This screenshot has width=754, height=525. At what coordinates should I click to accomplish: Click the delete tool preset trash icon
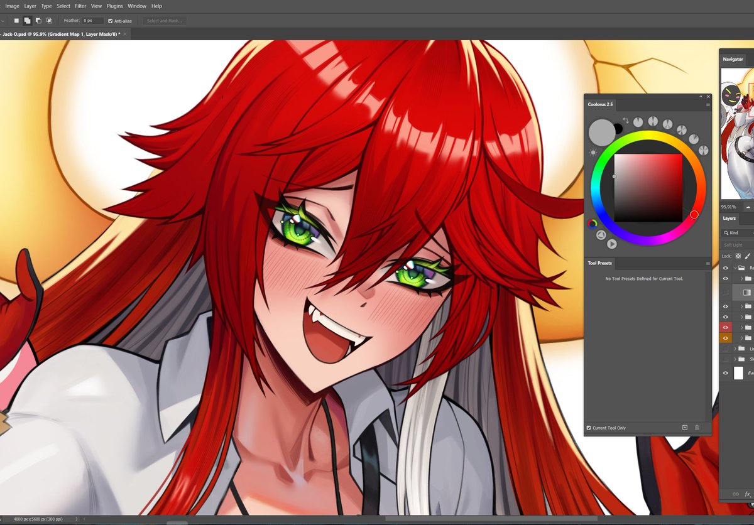[697, 428]
